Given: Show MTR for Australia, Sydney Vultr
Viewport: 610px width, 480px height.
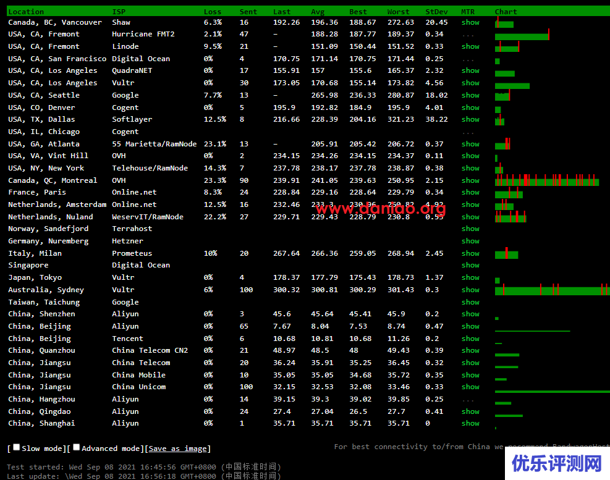Looking at the screenshot, I should (470, 290).
